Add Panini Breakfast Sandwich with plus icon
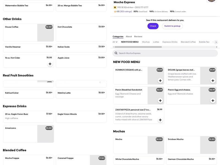 160,101
